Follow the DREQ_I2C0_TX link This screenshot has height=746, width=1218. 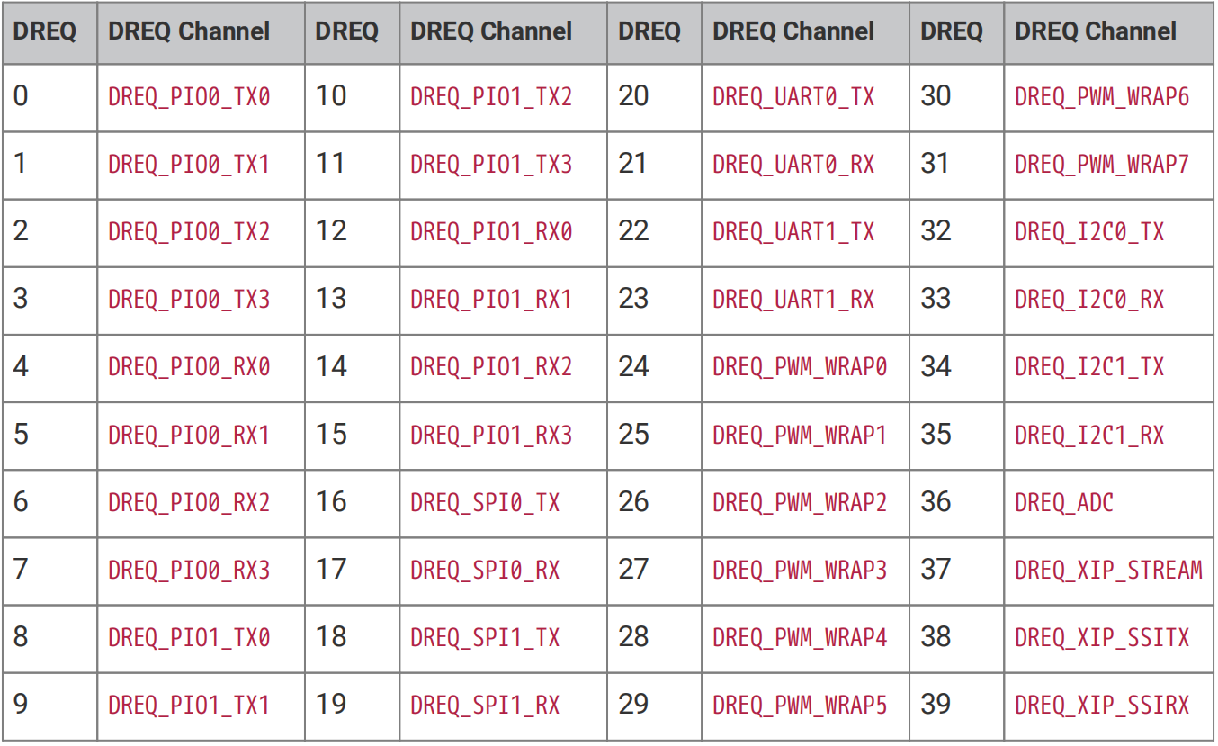pos(1089,232)
